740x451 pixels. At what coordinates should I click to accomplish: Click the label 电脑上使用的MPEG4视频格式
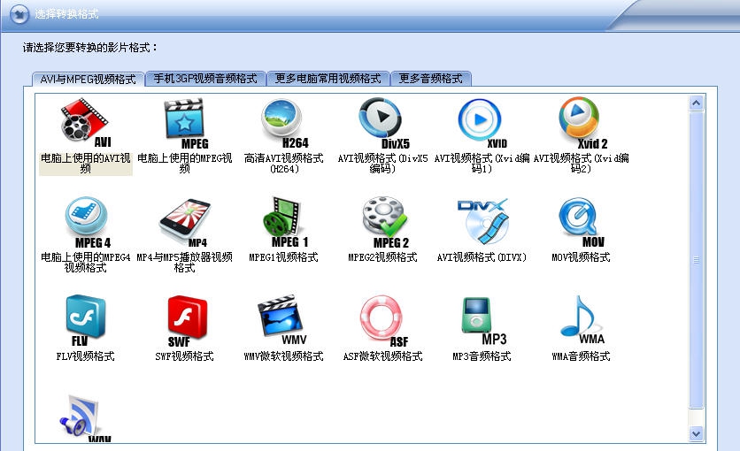86,262
